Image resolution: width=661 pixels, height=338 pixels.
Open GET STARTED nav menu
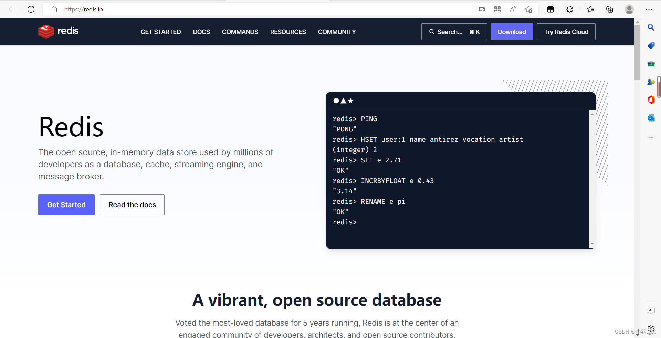pyautogui.click(x=161, y=32)
